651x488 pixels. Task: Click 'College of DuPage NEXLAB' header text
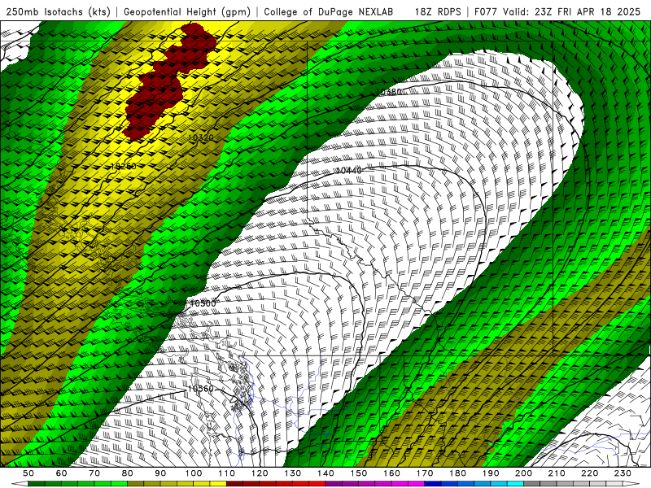tap(328, 11)
